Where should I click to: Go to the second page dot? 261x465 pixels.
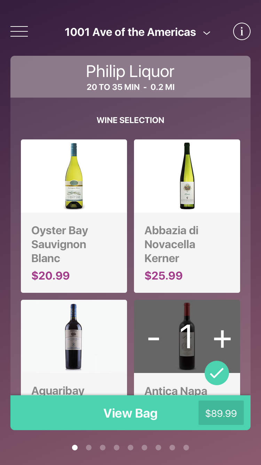[x=89, y=447]
